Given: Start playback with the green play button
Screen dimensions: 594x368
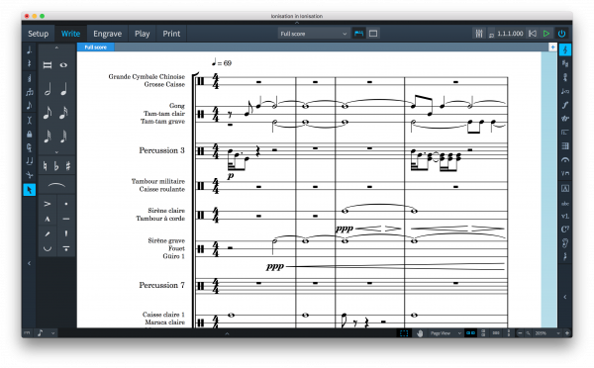Looking at the screenshot, I should click(546, 34).
